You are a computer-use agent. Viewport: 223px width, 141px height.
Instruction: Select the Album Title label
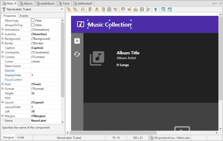pos(128,53)
